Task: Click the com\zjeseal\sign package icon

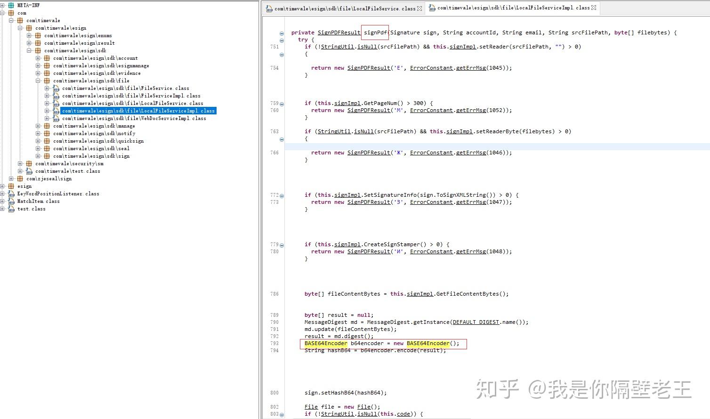Action: coord(19,178)
